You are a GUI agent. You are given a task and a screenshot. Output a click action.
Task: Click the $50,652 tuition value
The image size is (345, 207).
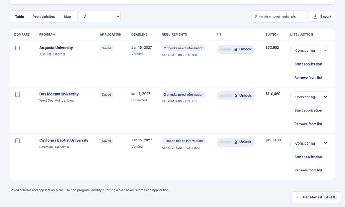pyautogui.click(x=272, y=48)
